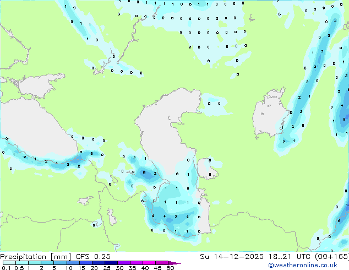Click the above-50 mm arrow at legend end
Screen dimensions: 349x270
[x=174, y=263]
